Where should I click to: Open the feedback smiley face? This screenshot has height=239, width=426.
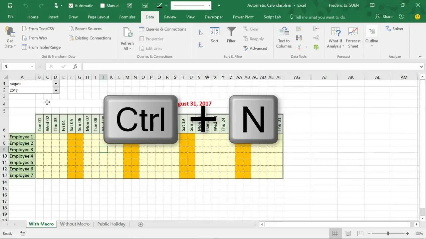coord(417,17)
